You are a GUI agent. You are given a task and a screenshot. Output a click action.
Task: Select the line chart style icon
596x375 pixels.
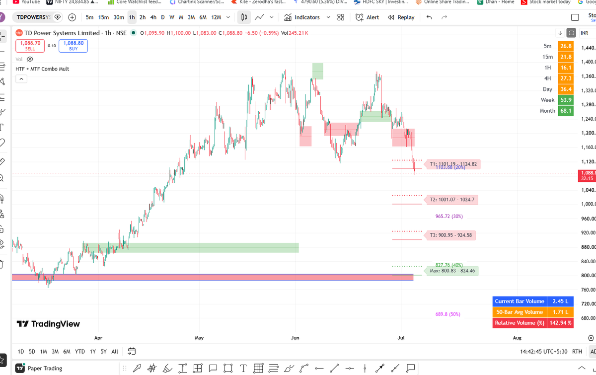[259, 17]
